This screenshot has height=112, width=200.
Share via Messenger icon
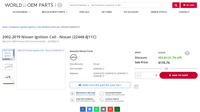click(89, 109)
